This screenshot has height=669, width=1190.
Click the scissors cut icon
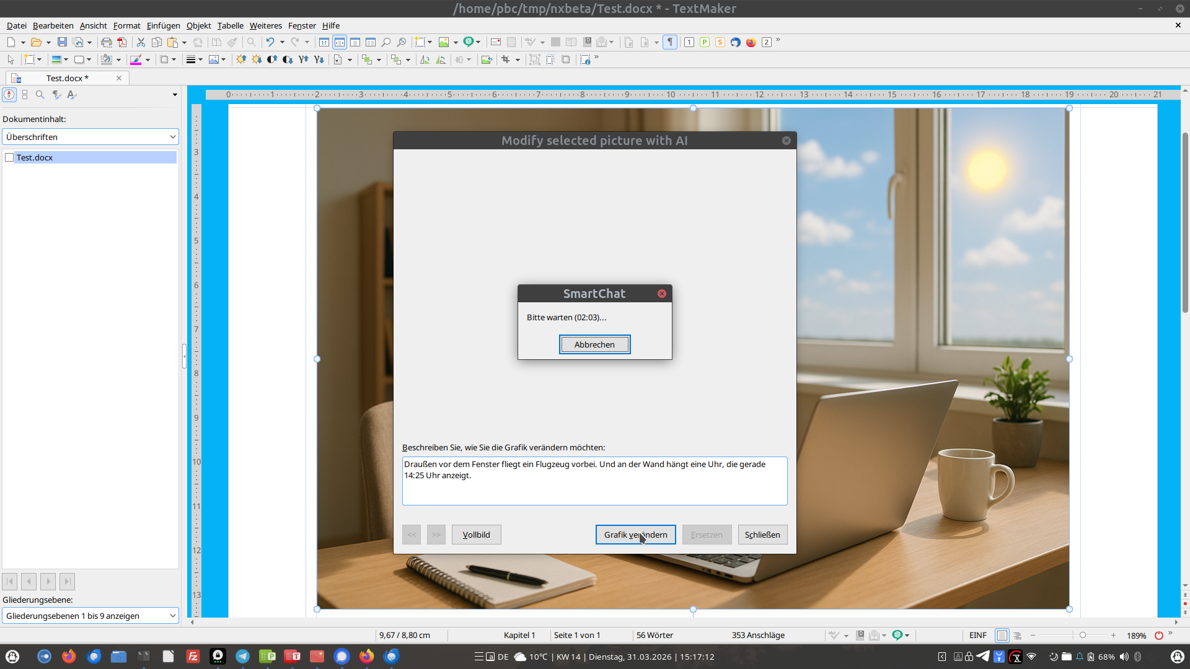pyautogui.click(x=141, y=42)
